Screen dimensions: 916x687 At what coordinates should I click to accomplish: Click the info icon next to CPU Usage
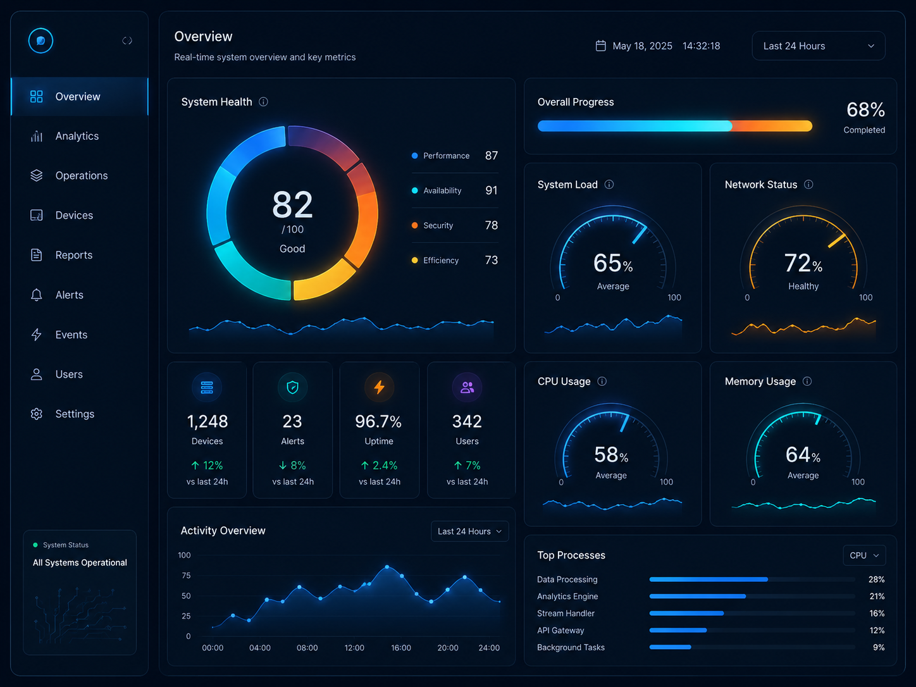(602, 381)
